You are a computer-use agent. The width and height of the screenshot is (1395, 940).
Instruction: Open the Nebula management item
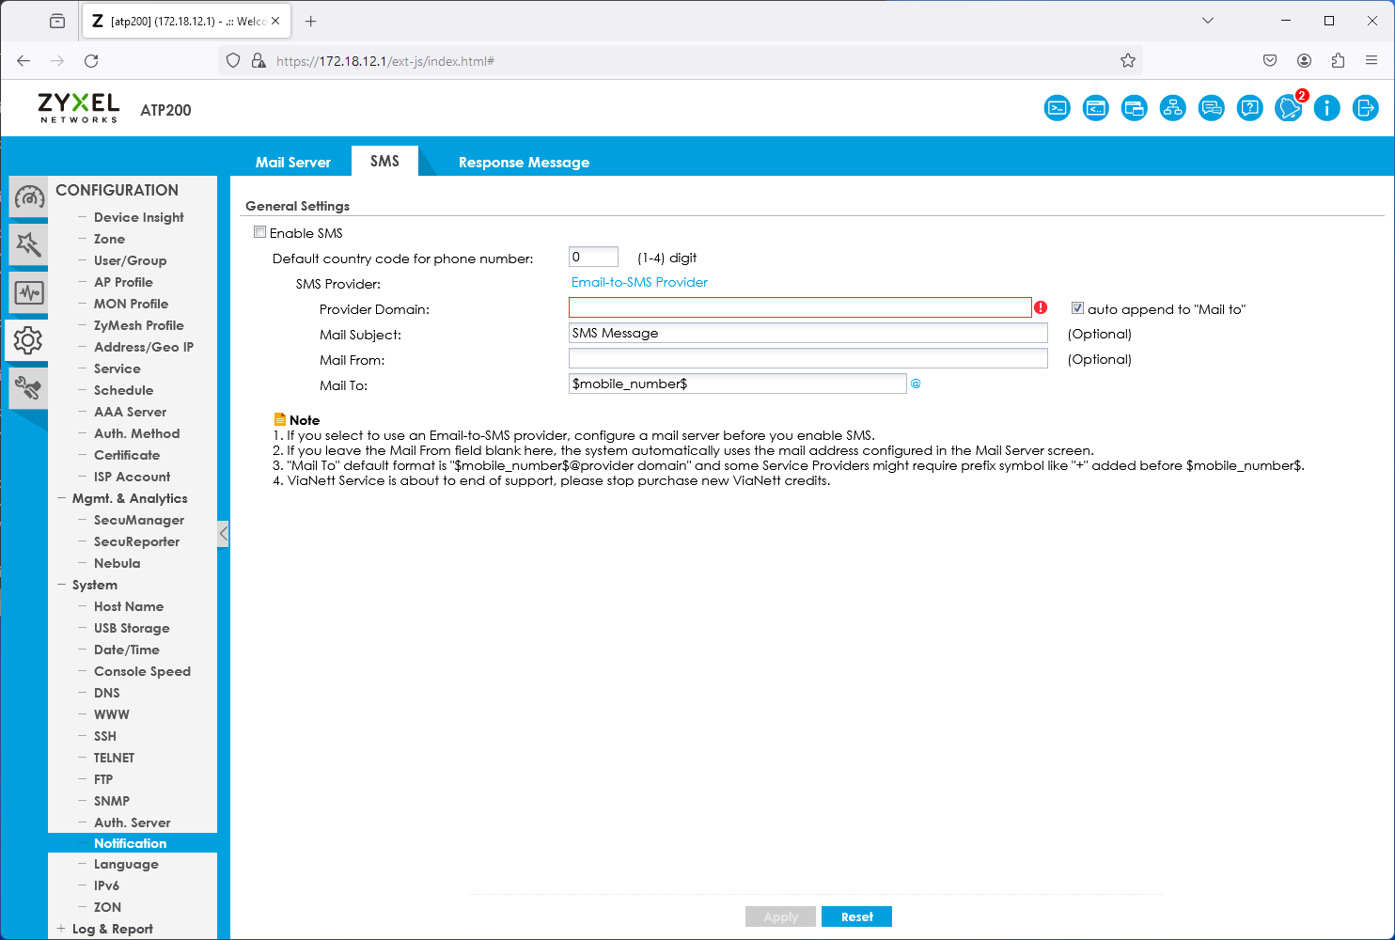118,563
